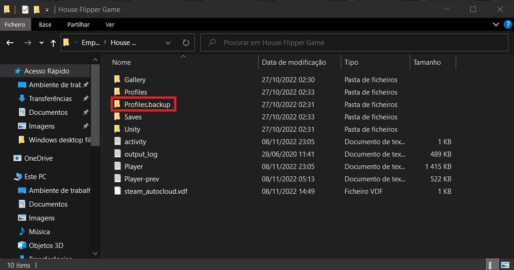Open Customize Quick Access Toolbar dropdown
This screenshot has height=270, width=514.
pos(47,10)
